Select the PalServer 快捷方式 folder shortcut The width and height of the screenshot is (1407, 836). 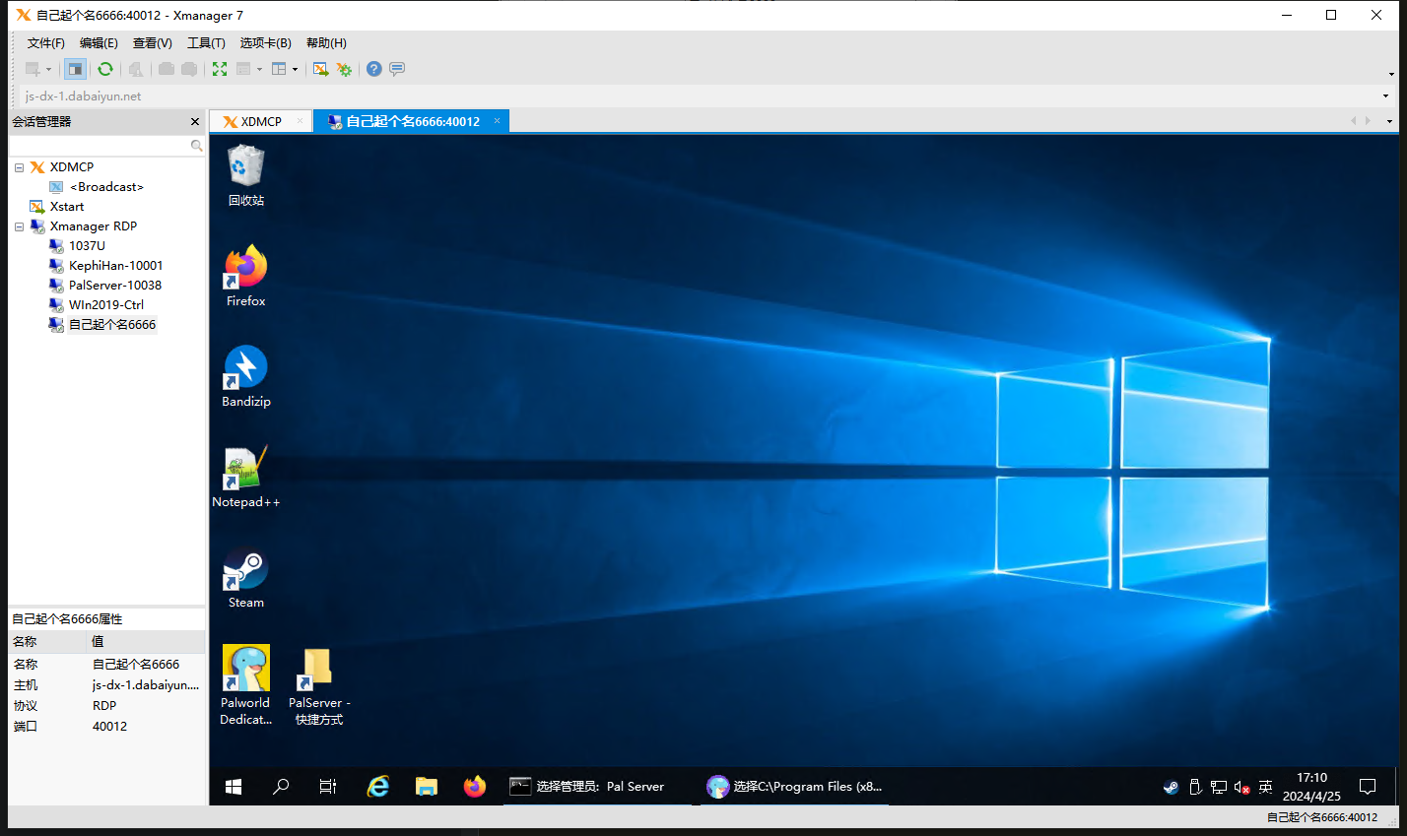pyautogui.click(x=319, y=686)
